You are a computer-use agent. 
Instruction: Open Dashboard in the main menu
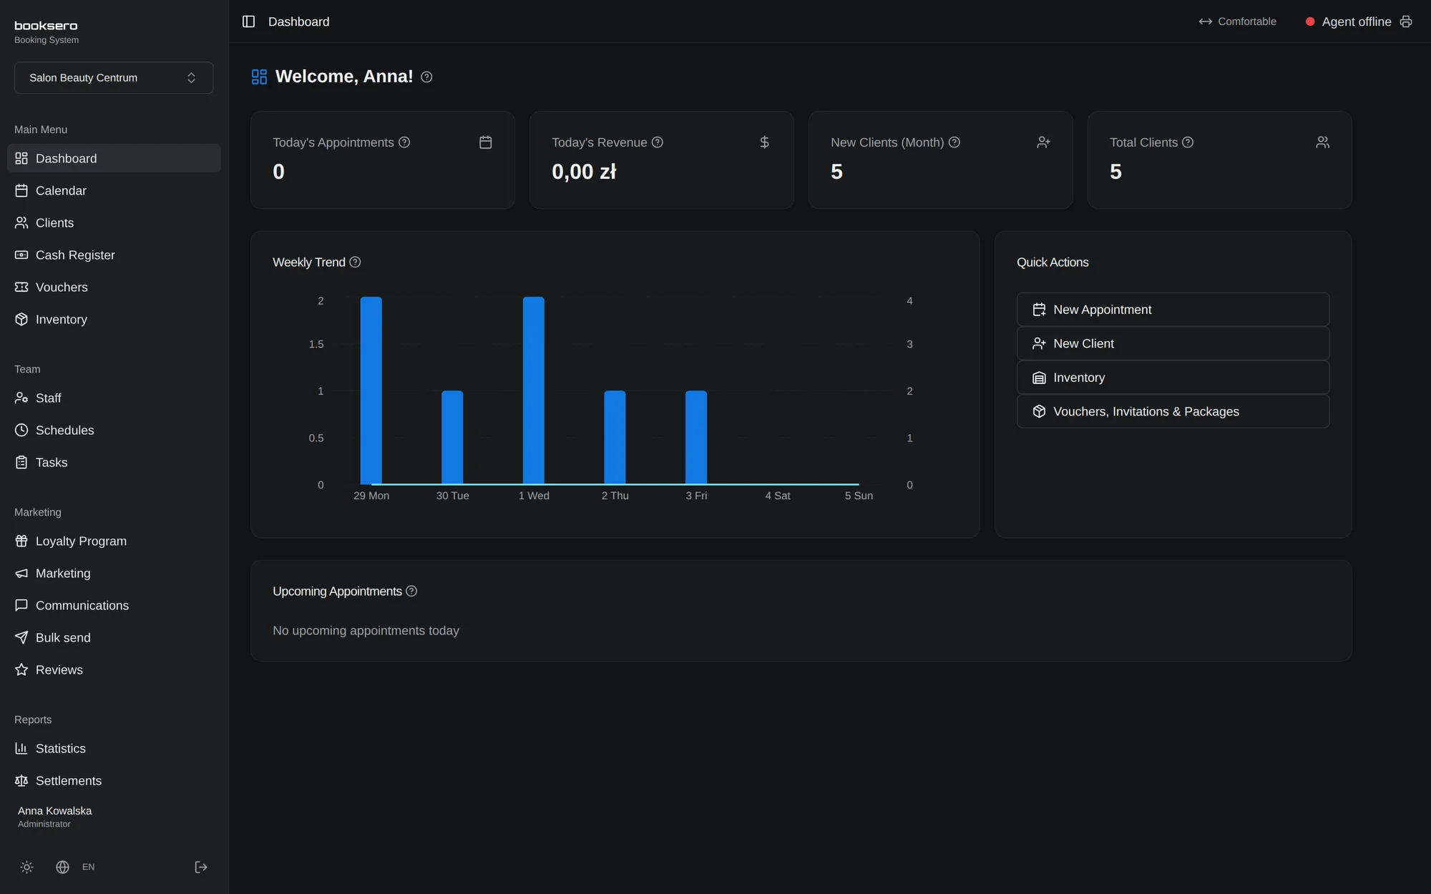pyautogui.click(x=114, y=158)
